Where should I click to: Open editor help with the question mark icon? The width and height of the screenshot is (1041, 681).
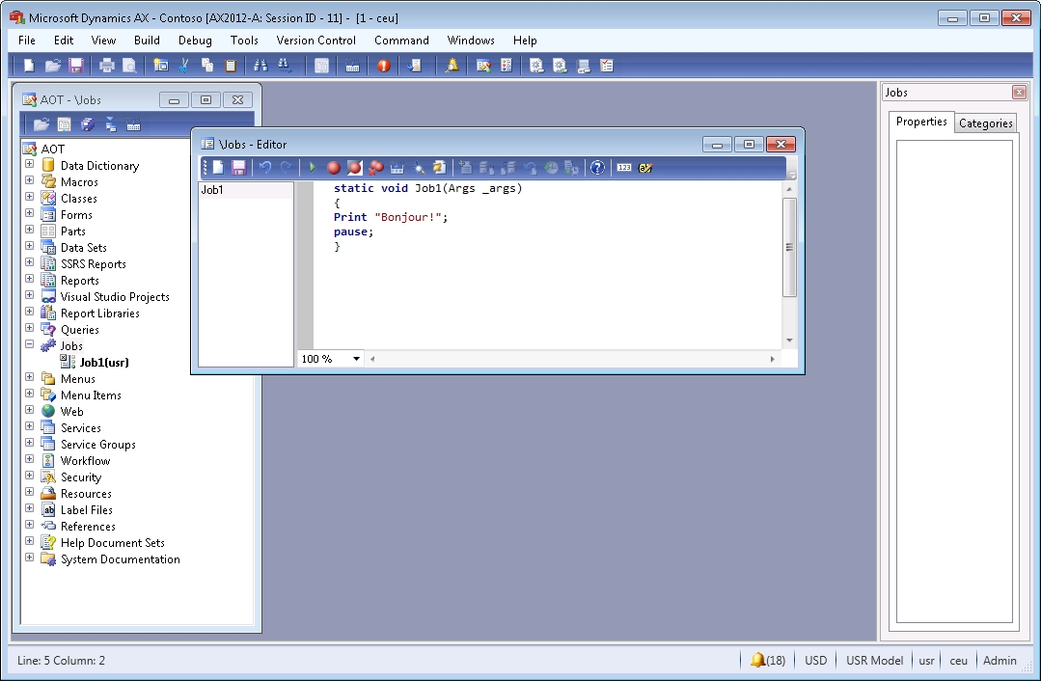tap(597, 168)
